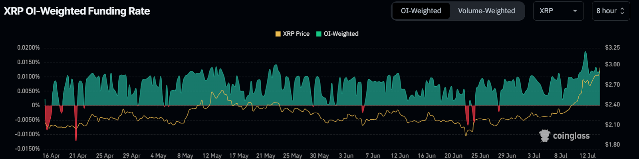Click the 30 May date label

point(319,156)
